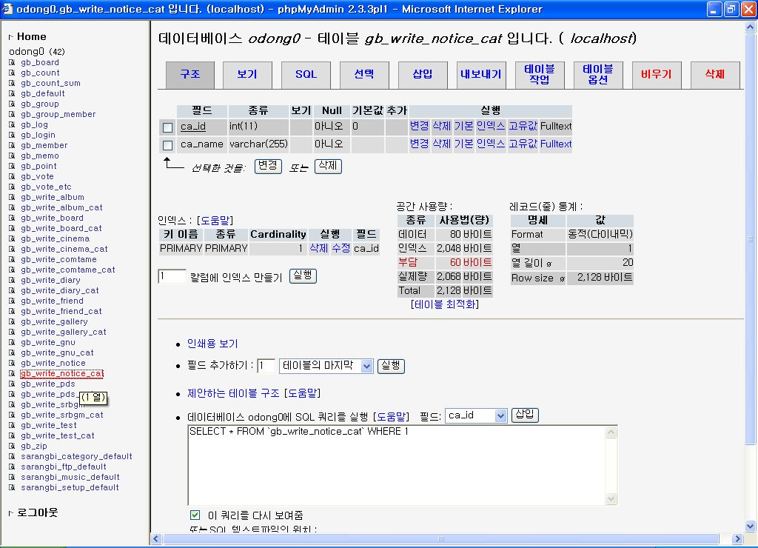
Task: Uncheck the '이 쿼리를 다시 보여줌' checkbox
Action: tap(195, 515)
